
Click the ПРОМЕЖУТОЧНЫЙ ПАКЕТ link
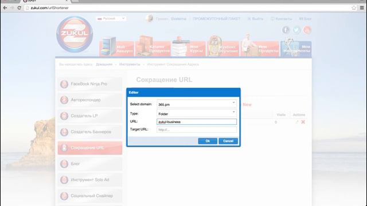[217, 19]
